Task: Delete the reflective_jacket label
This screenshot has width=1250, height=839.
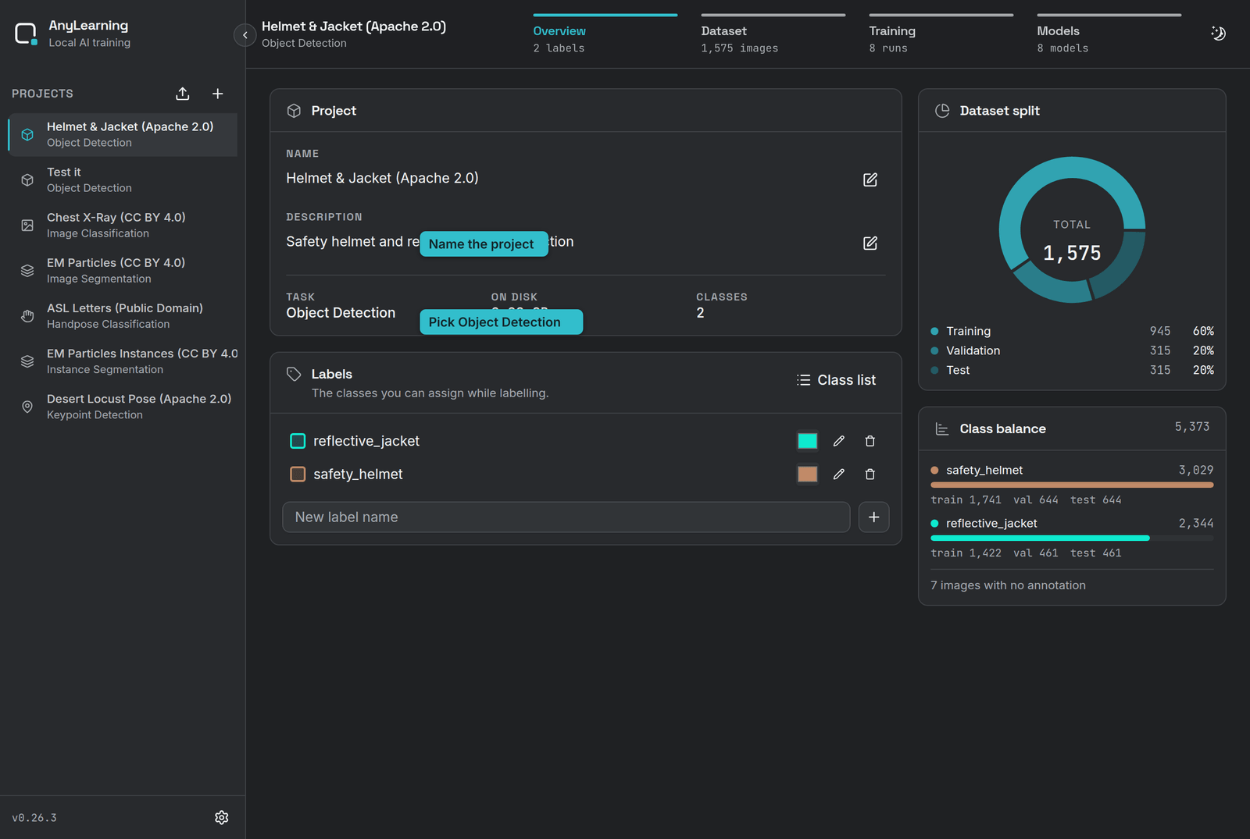Action: click(x=870, y=441)
